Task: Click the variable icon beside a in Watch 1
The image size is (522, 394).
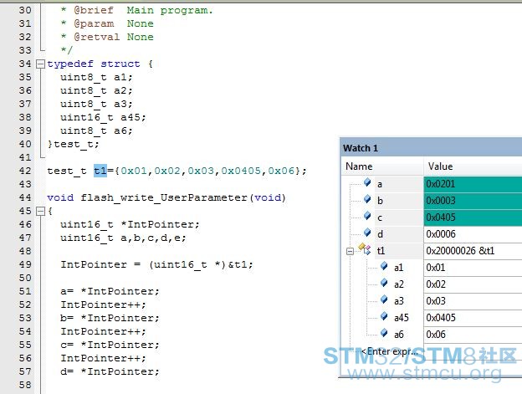Action: point(367,182)
